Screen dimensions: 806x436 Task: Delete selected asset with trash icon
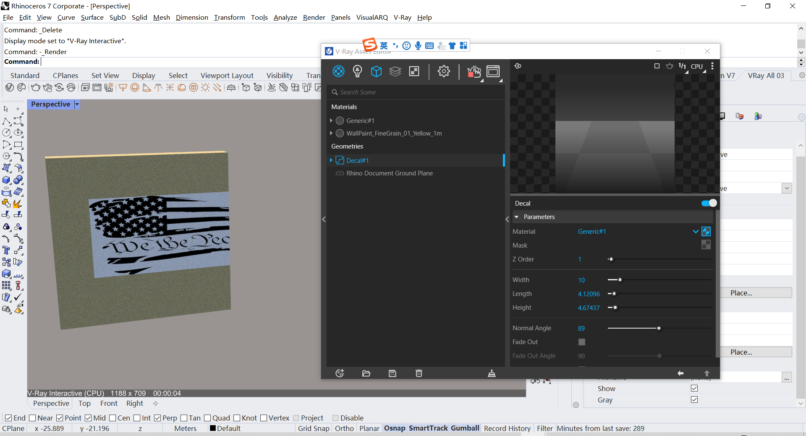click(419, 373)
